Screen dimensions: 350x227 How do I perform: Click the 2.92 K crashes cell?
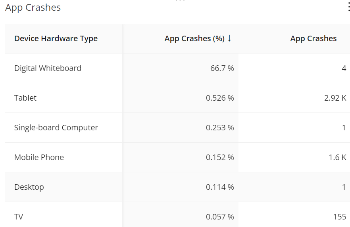pos(335,98)
